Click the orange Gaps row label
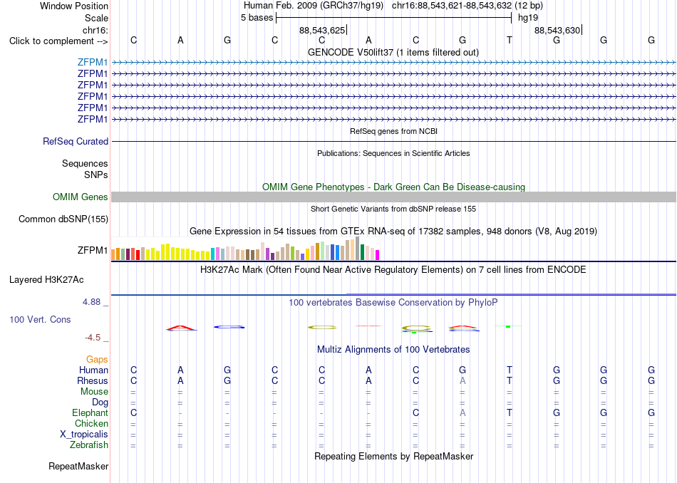 (x=97, y=360)
